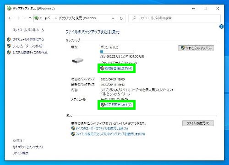The height and width of the screenshot is (165, 229).
Task: Open コントロール パネル ホーム link
Action: tap(28, 30)
